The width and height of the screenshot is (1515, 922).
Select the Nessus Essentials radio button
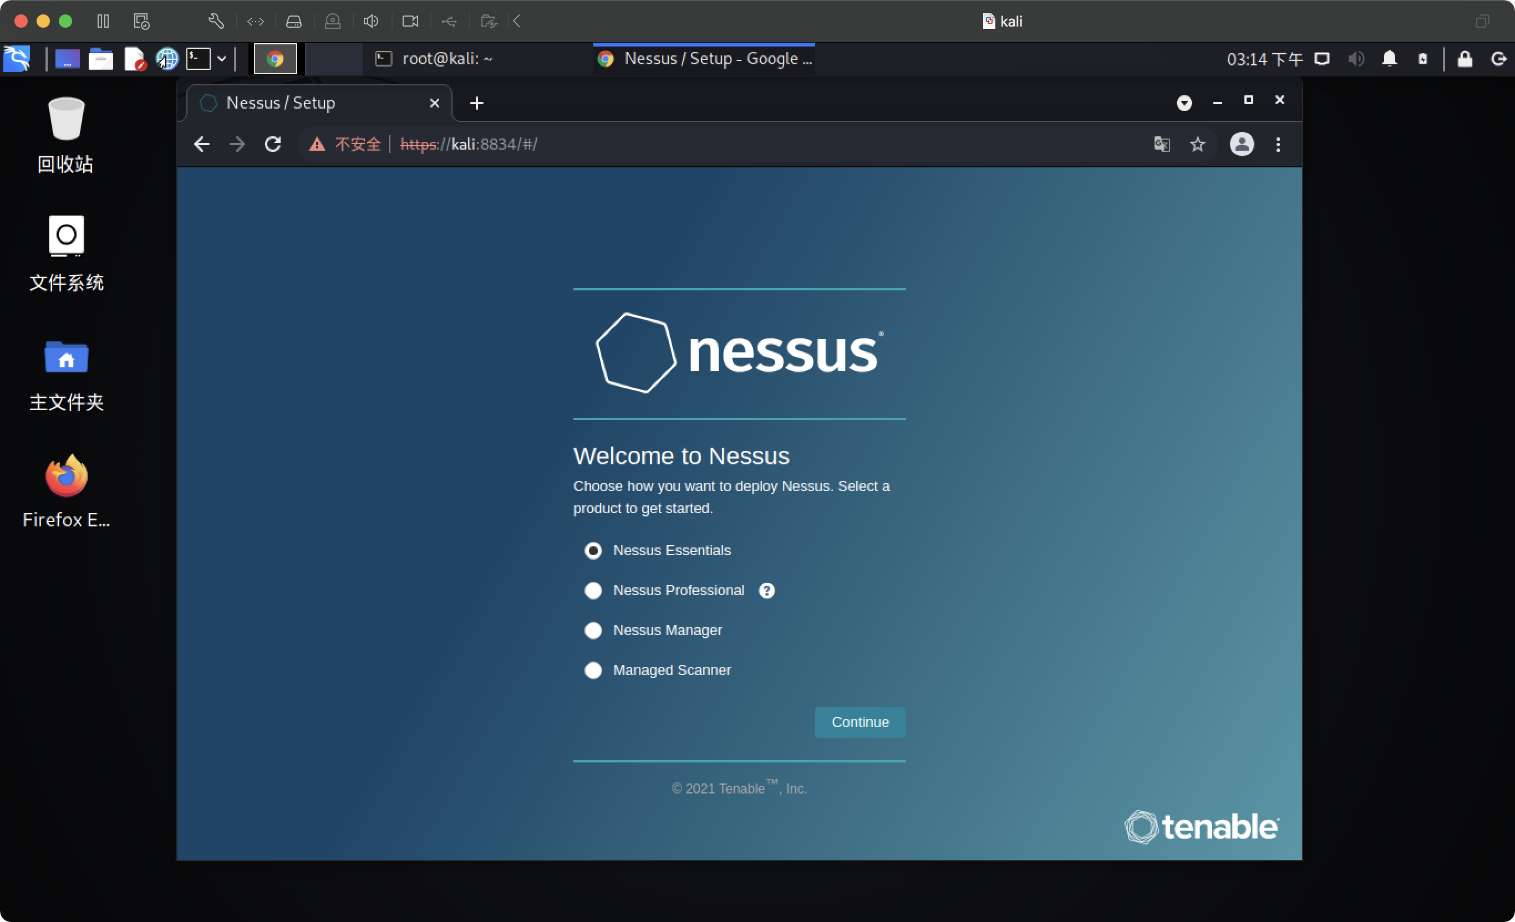[593, 550]
